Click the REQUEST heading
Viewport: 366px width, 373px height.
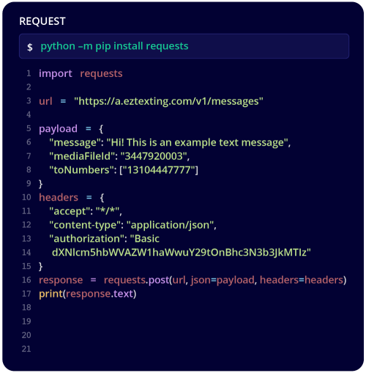[42, 21]
